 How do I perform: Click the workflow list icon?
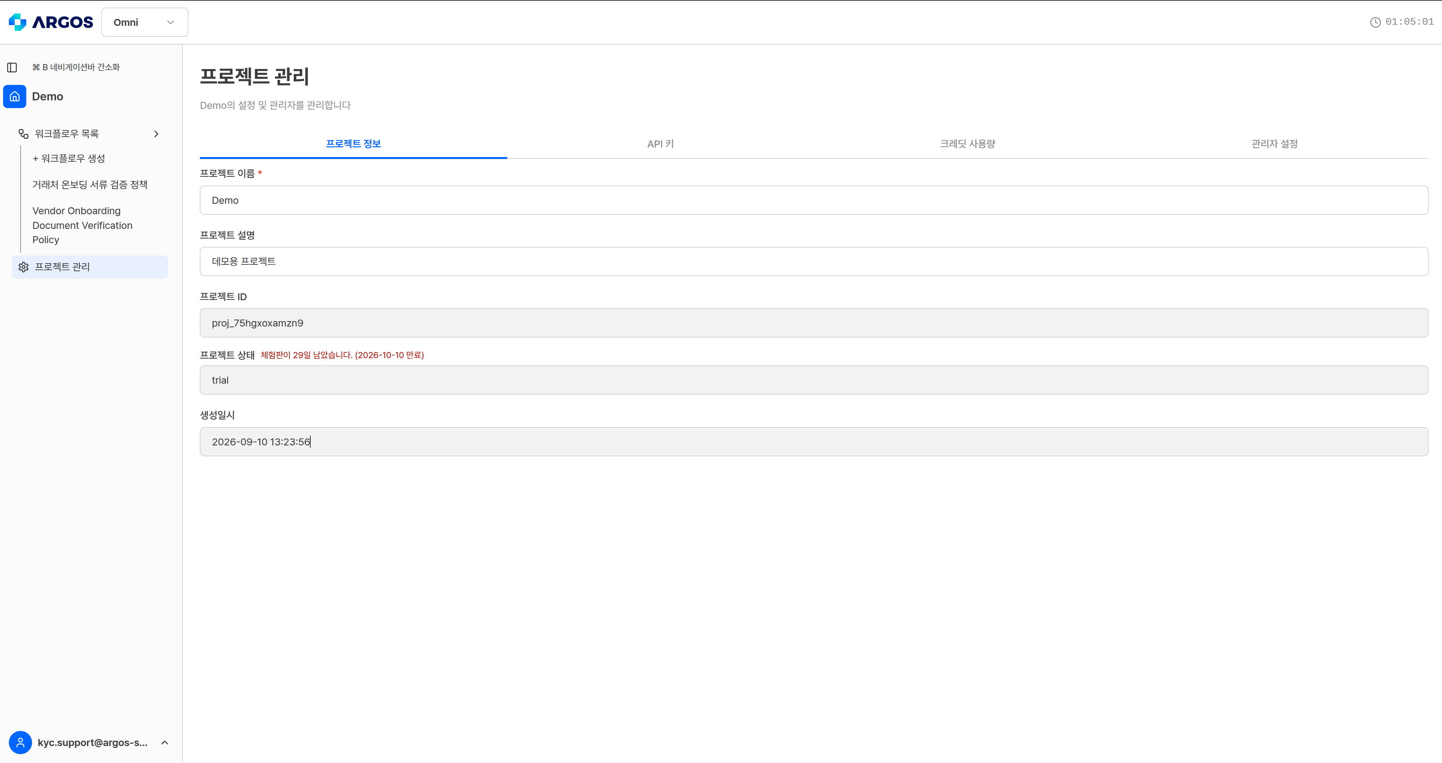pyautogui.click(x=24, y=134)
